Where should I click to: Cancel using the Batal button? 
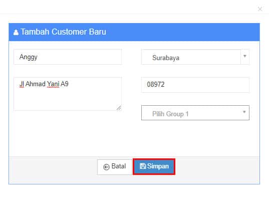pyautogui.click(x=115, y=167)
